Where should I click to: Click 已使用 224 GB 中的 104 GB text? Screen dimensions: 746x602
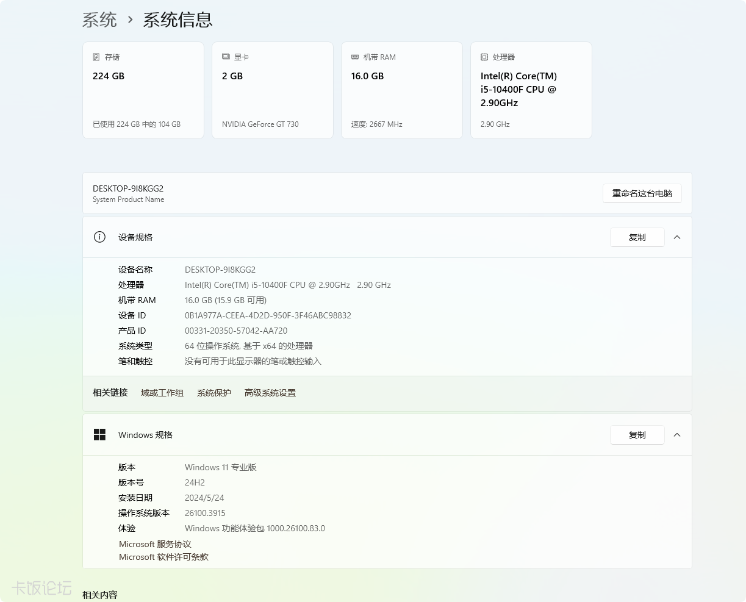tap(137, 124)
